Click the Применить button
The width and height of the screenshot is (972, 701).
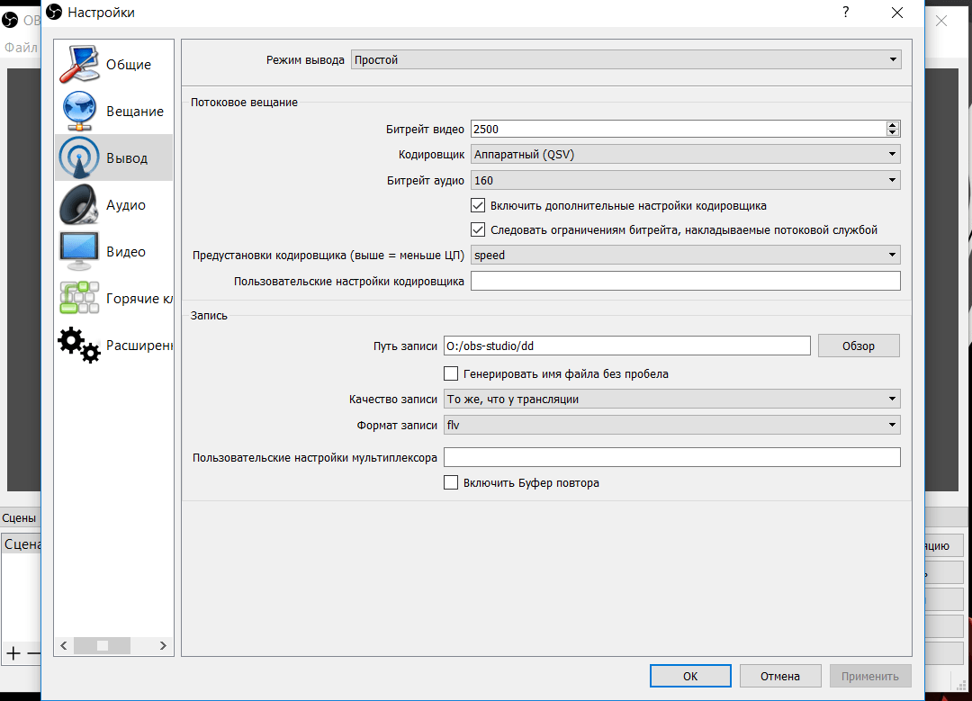(870, 676)
